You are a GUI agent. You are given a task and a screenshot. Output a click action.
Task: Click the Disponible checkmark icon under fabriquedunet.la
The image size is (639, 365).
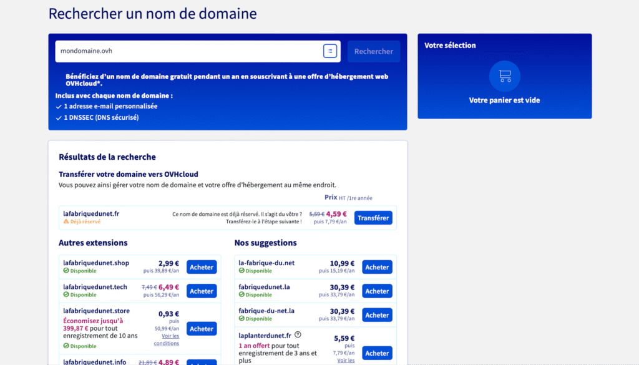241,294
